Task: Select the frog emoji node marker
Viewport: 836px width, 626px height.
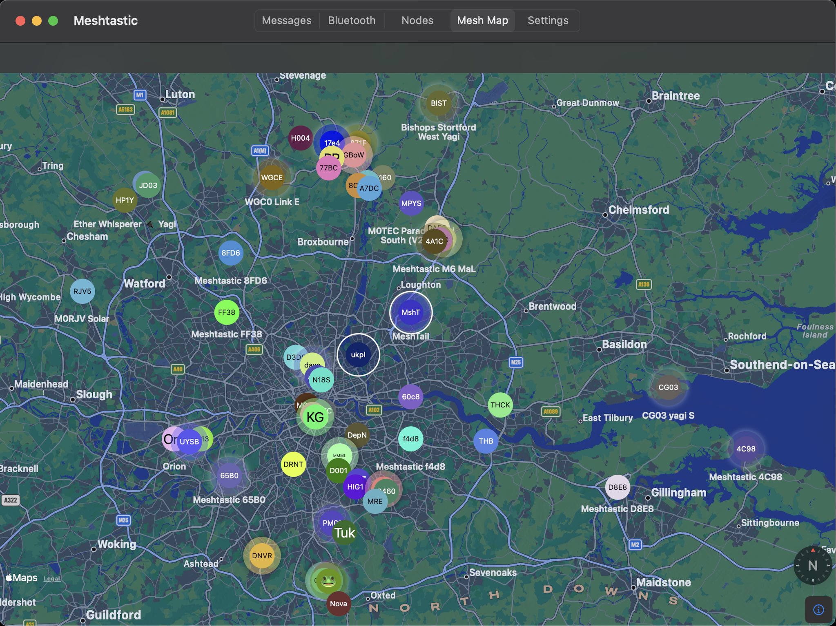Action: [328, 580]
